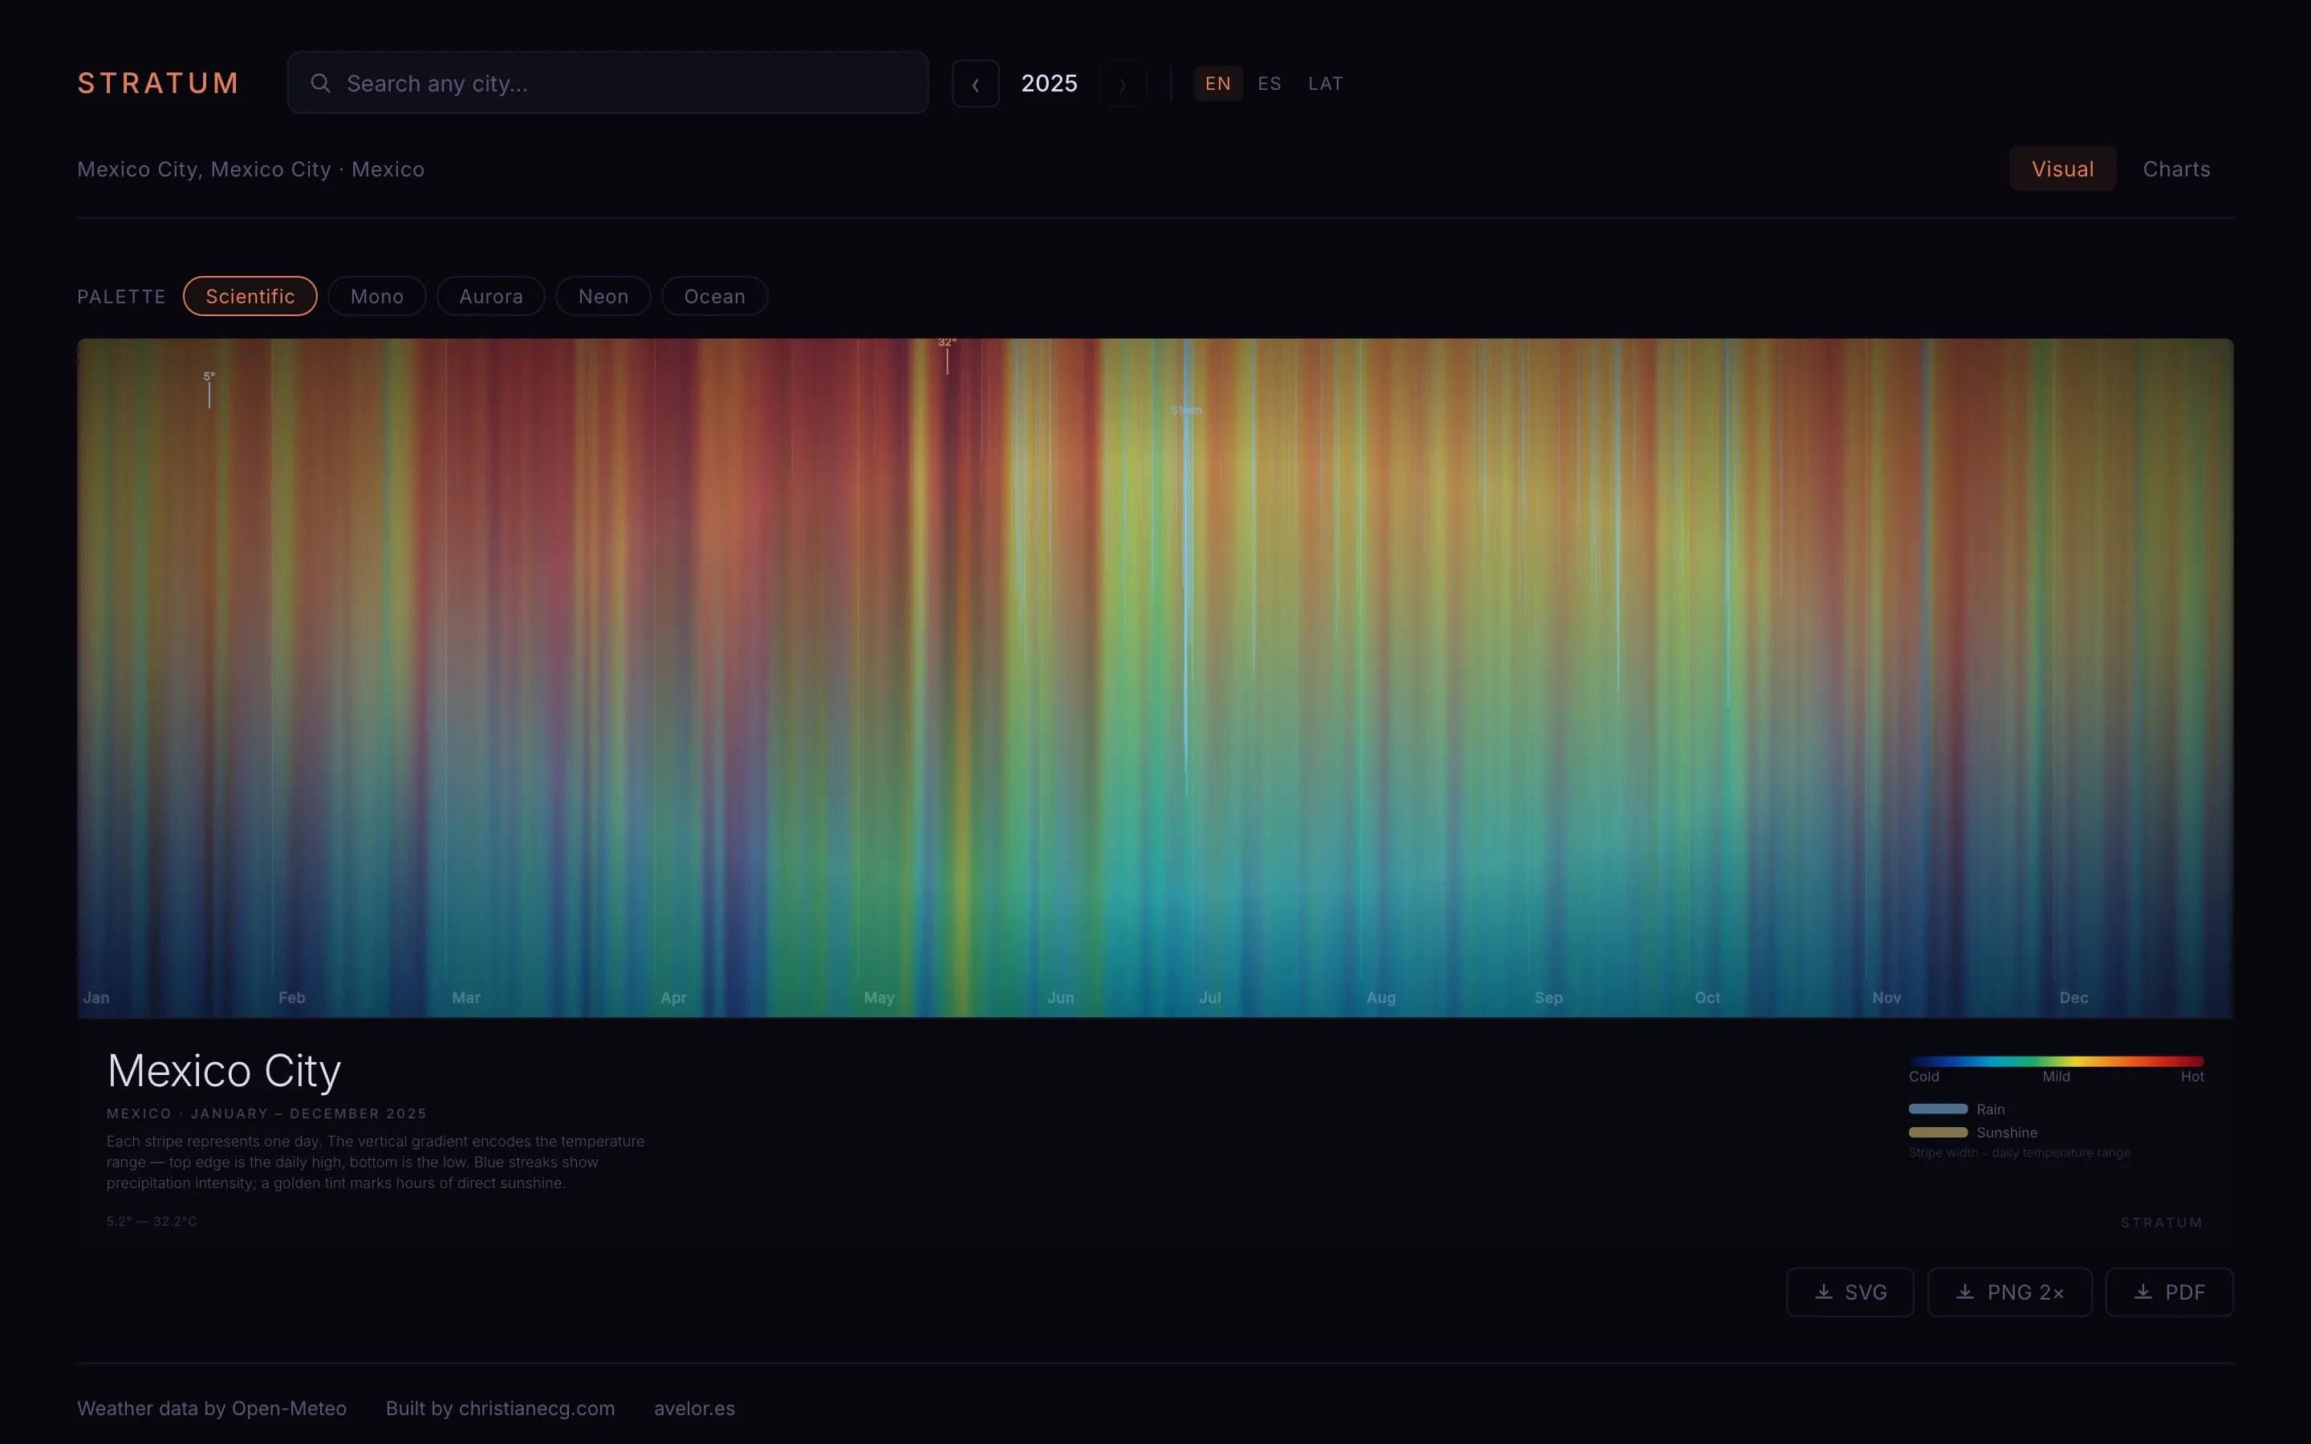Click the 5.2° — 32.2°C range text
The width and height of the screenshot is (2311, 1444).
click(x=152, y=1222)
